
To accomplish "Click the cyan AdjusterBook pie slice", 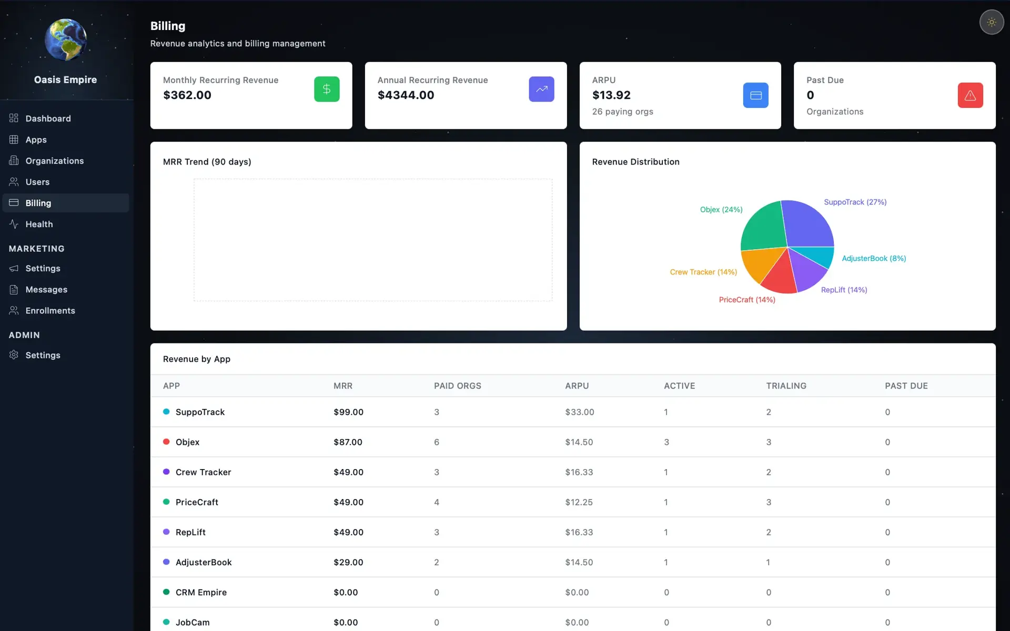I will (x=818, y=256).
